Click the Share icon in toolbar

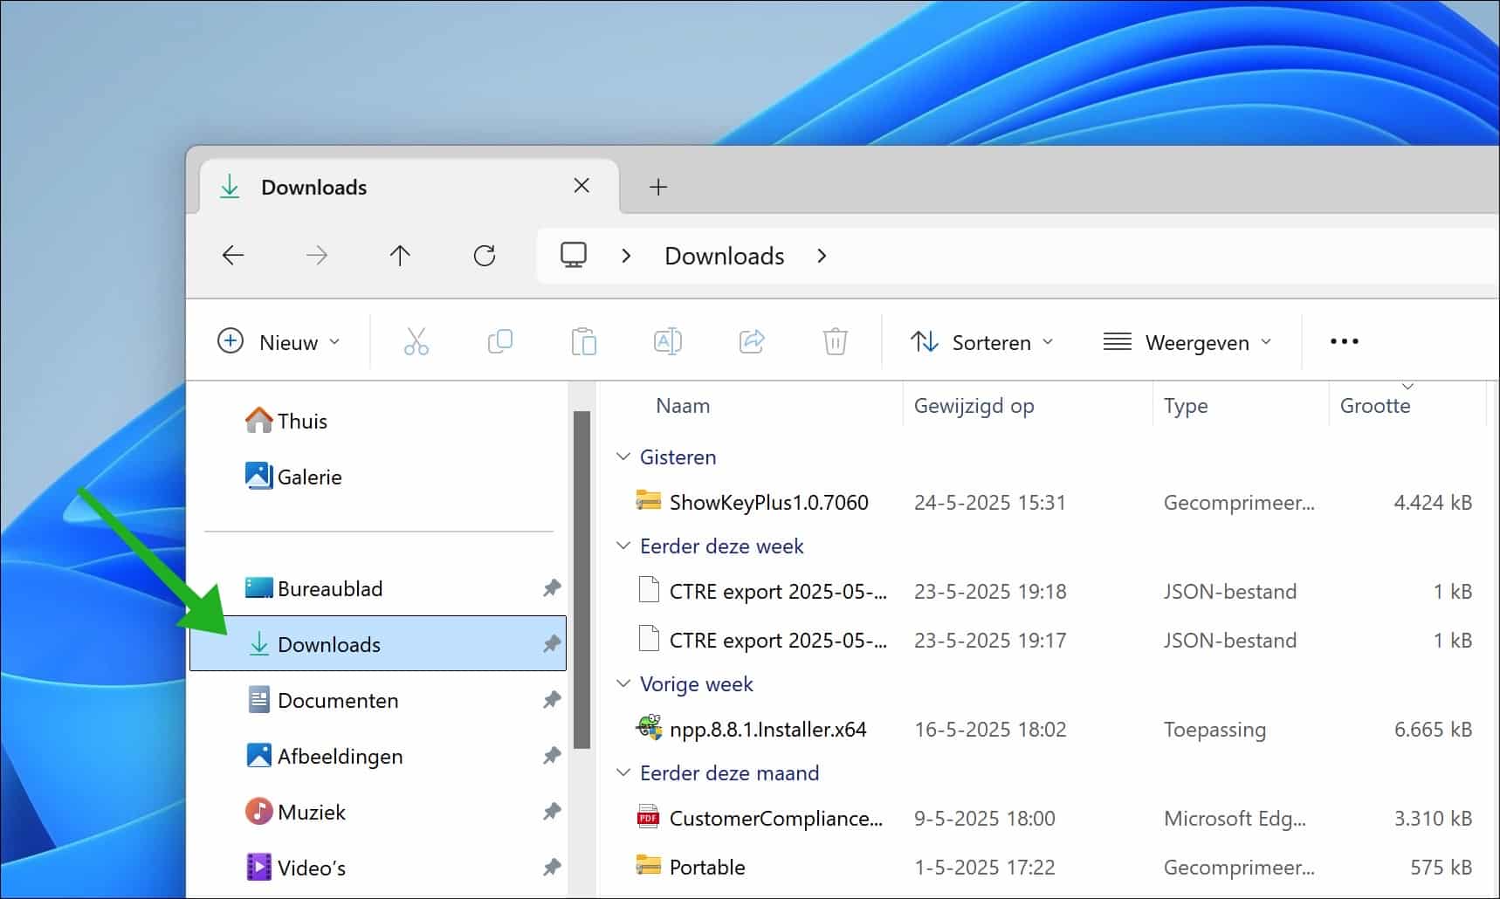coord(751,341)
